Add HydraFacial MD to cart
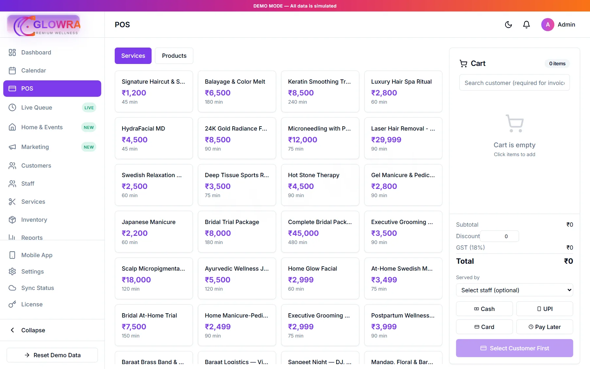The height and width of the screenshot is (369, 590). point(154,138)
